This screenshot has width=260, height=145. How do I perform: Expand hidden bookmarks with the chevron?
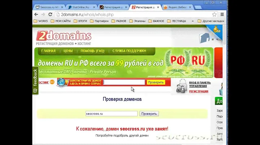click(x=198, y=21)
